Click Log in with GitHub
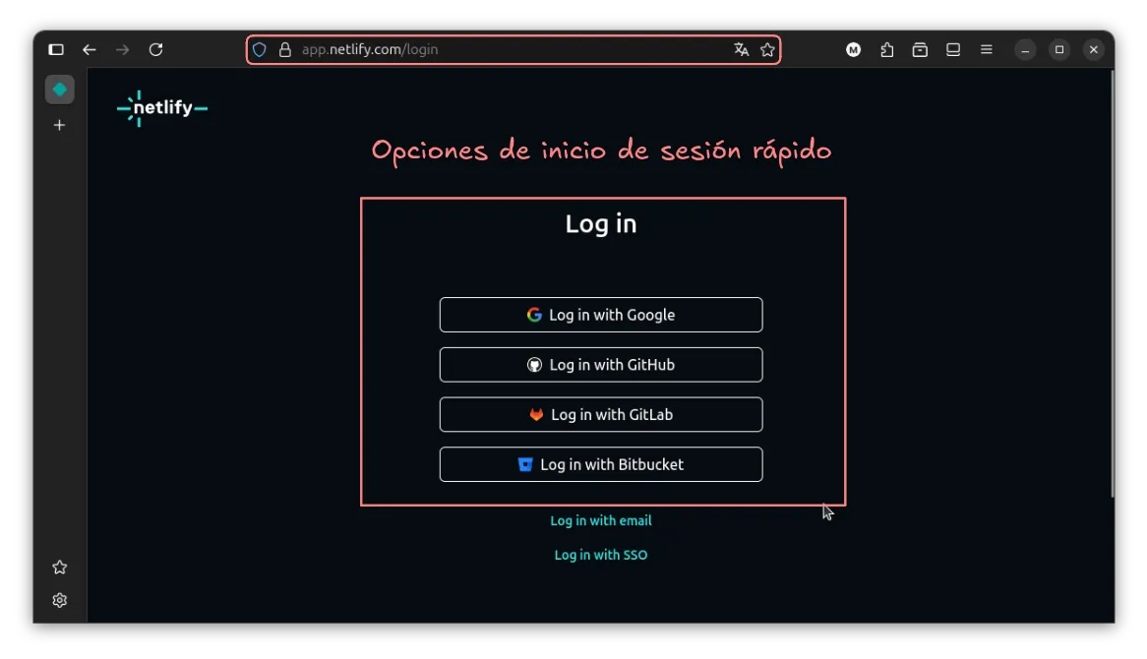Image resolution: width=1147 pixels, height=659 pixels. 600,365
